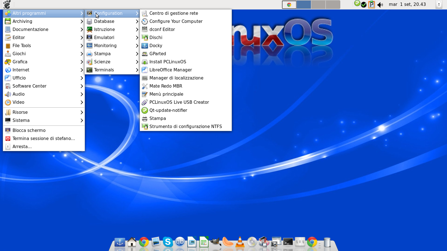Open Strumento di configurazione NTFS
Screen dimensions: 447x251
186,127
